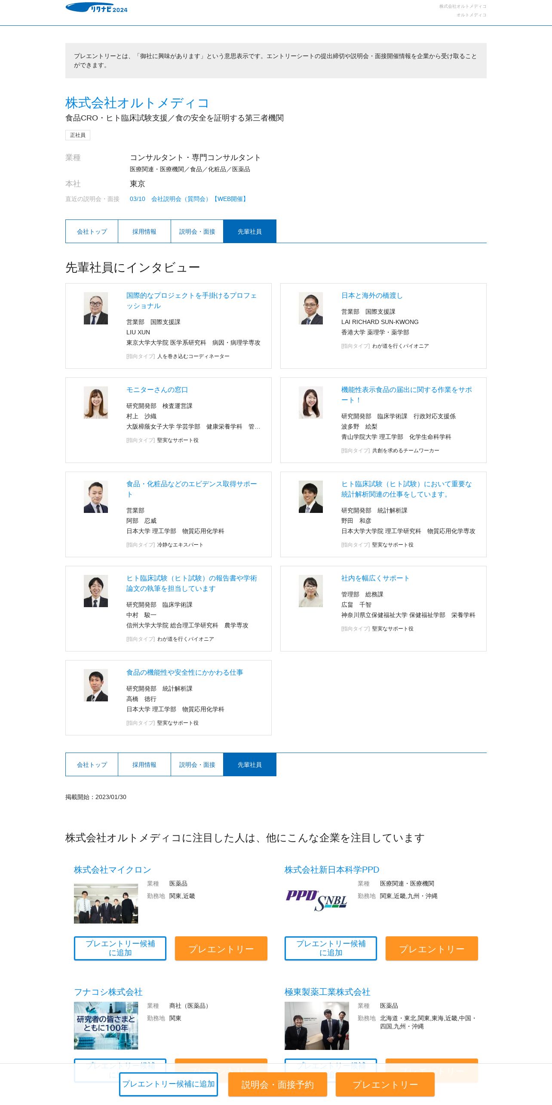Click the リクナビ2024 logo
Viewport: 552px width, 1105px height.
click(96, 8)
